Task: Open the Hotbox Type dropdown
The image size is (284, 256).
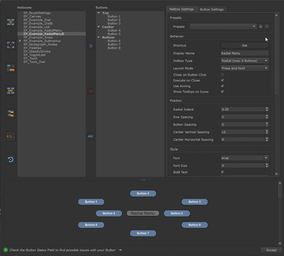Action: [245, 61]
